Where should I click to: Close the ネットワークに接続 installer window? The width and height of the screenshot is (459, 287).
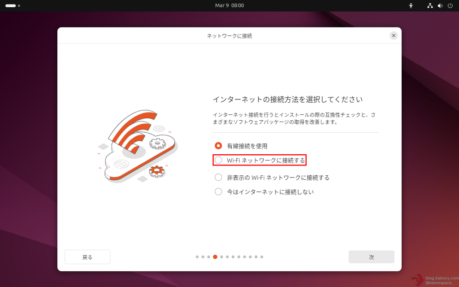pos(394,35)
